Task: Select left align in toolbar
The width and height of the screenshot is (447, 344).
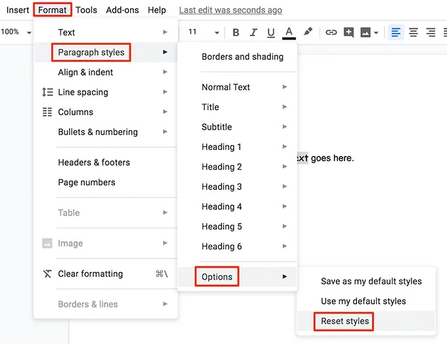Action: pos(396,32)
